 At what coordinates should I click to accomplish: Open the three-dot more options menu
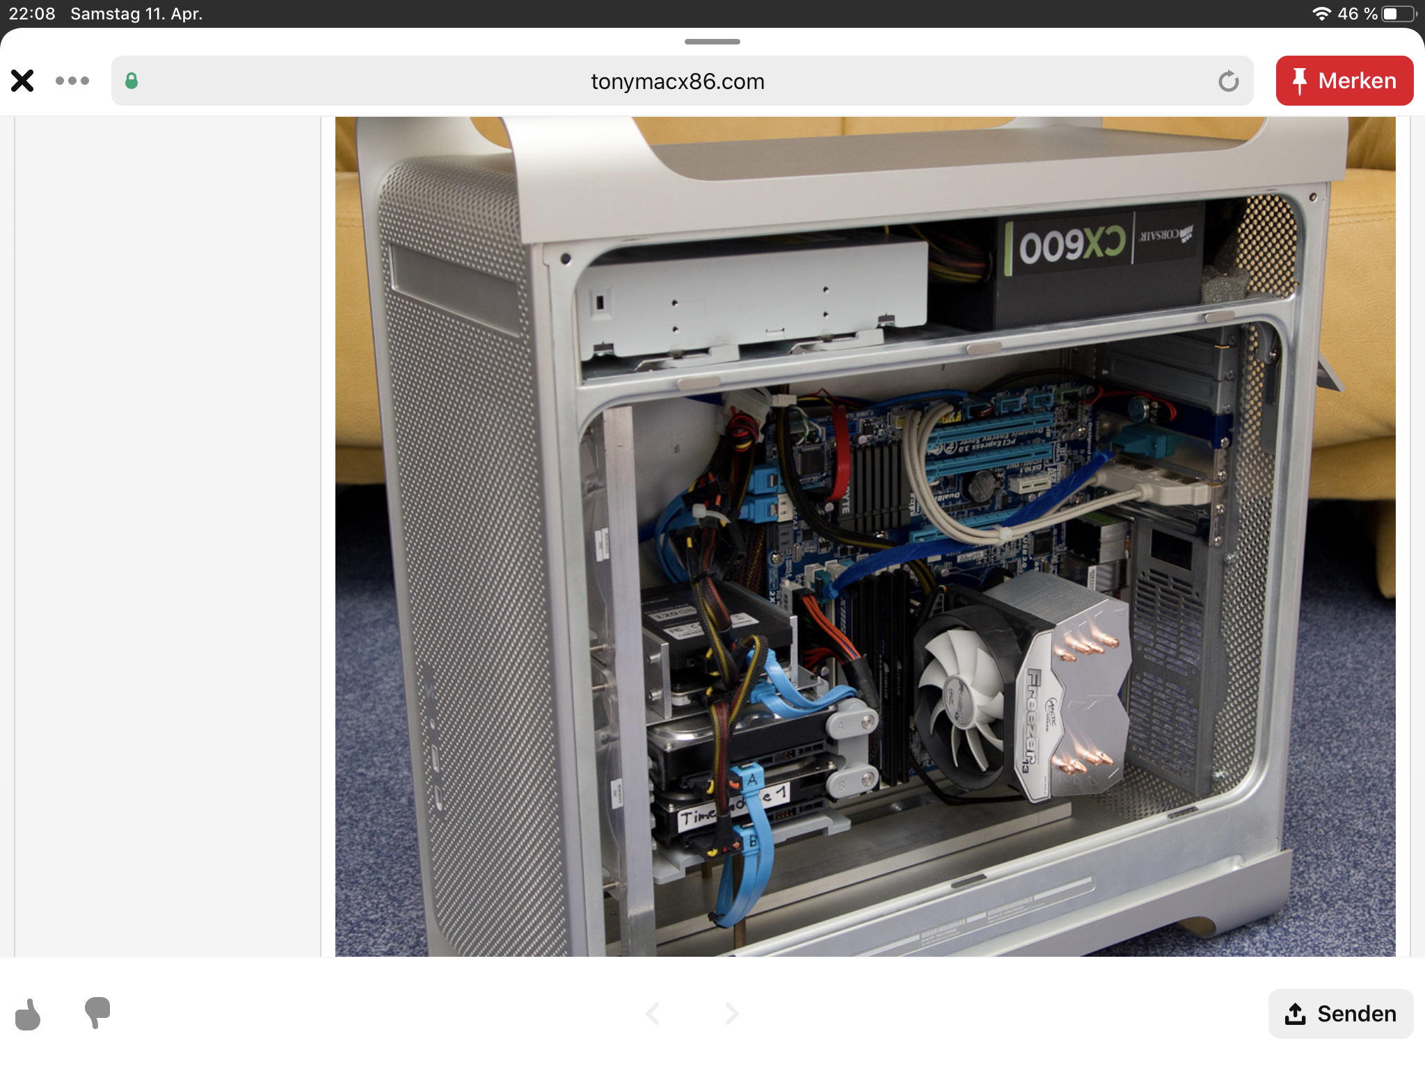pyautogui.click(x=72, y=81)
